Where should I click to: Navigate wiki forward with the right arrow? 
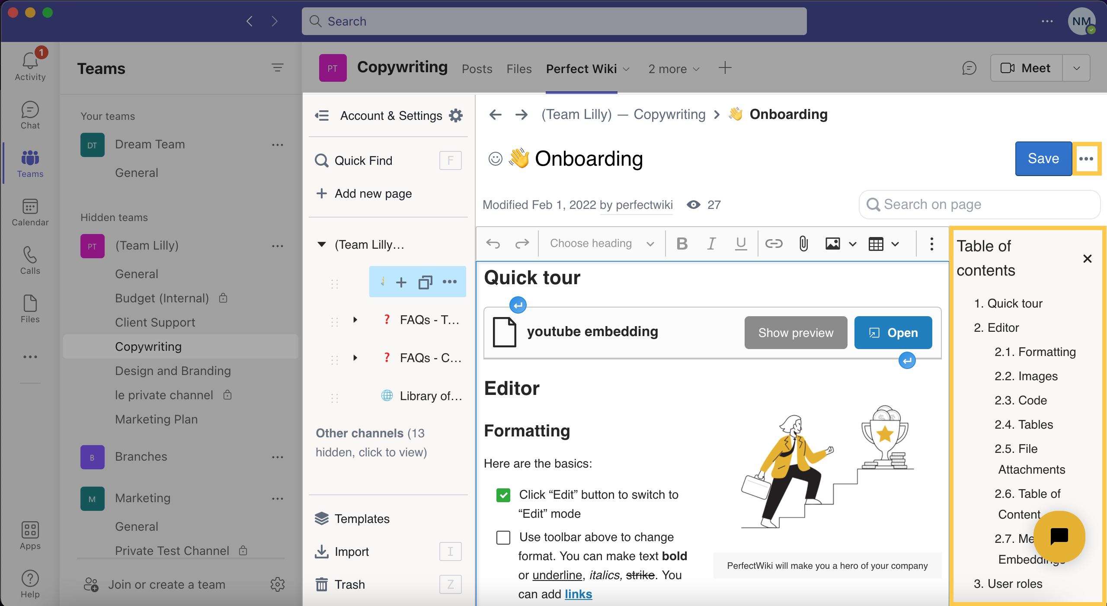click(x=522, y=115)
